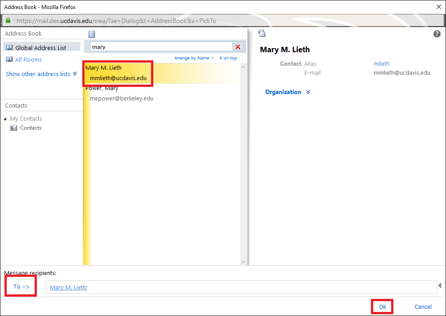Click the Global Address List book icon
This screenshot has width=446, height=316.
click(x=9, y=47)
